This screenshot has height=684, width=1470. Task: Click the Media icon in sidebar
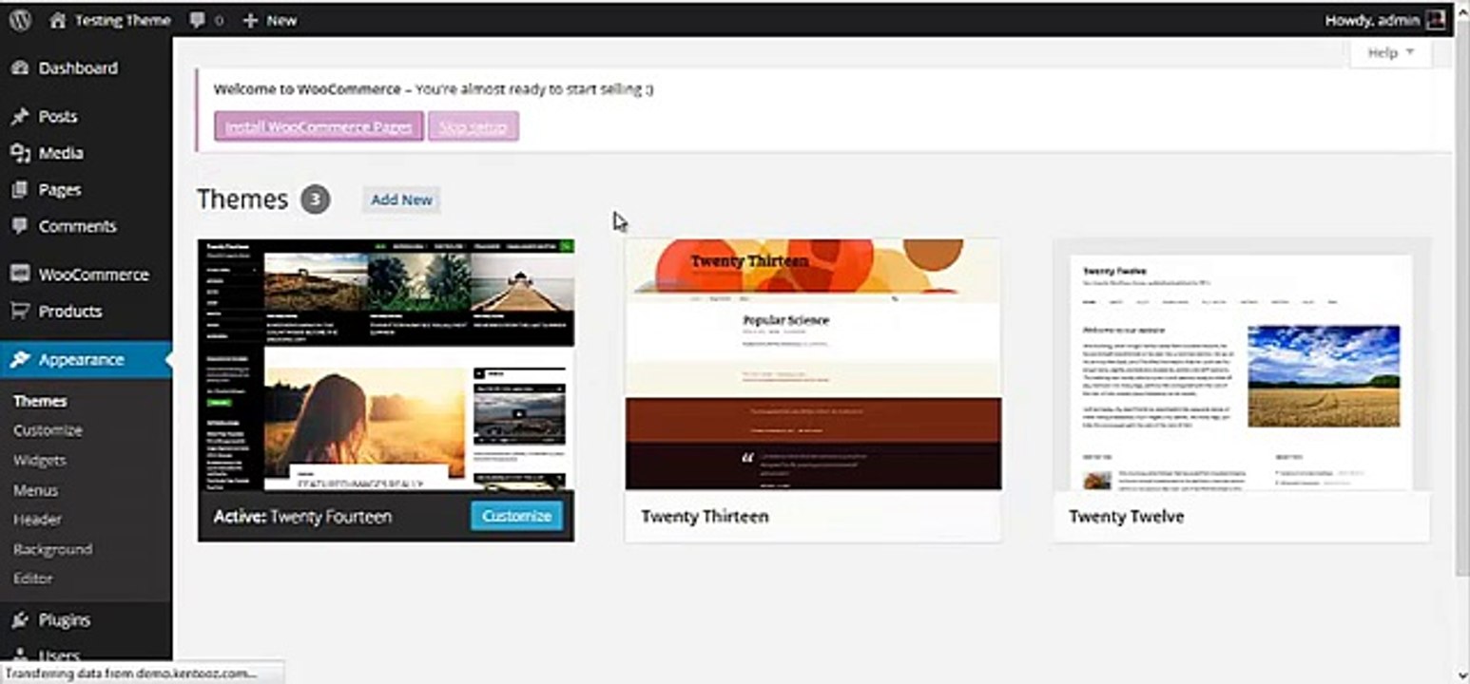20,153
